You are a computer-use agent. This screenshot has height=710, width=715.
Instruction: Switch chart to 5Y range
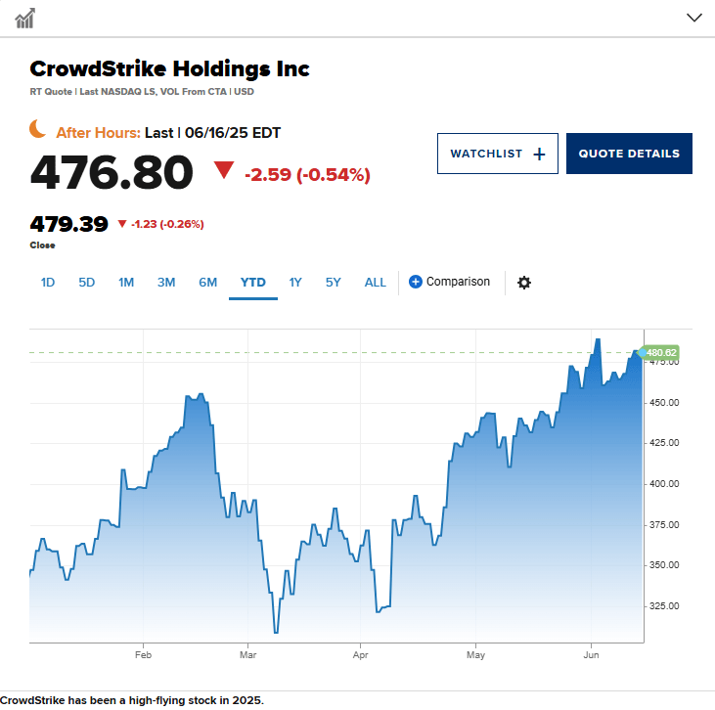[333, 283]
